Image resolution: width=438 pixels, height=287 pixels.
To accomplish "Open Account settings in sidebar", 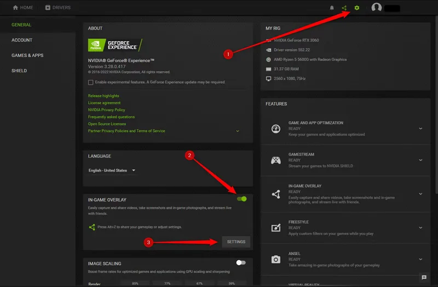I will (x=22, y=40).
